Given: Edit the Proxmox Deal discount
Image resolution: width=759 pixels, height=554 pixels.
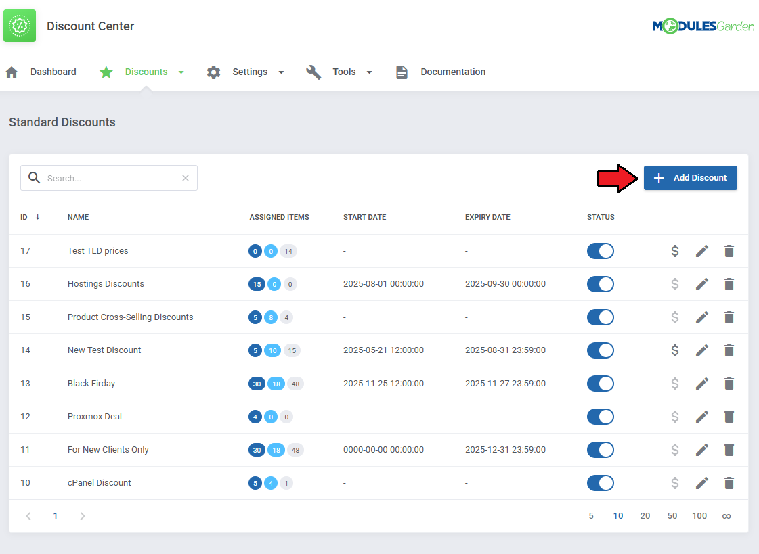Looking at the screenshot, I should tap(702, 416).
